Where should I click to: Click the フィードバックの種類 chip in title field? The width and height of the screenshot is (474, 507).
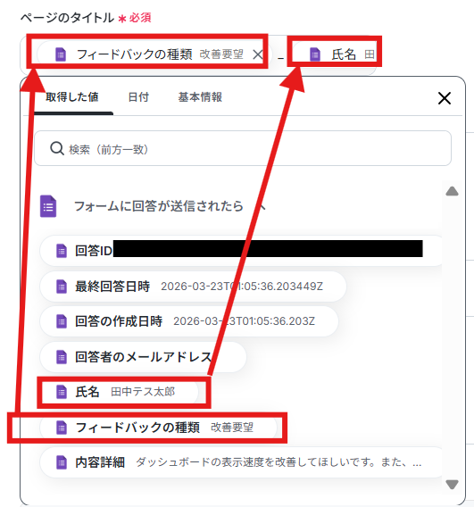click(154, 54)
